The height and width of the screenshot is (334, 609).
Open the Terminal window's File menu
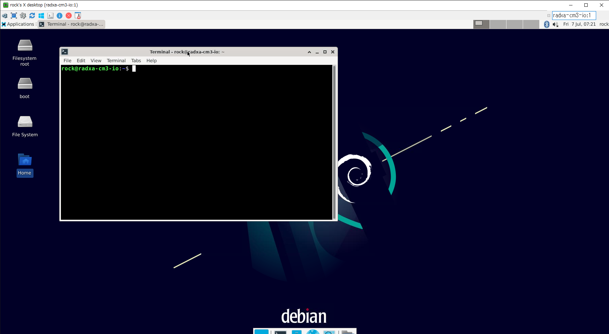67,61
